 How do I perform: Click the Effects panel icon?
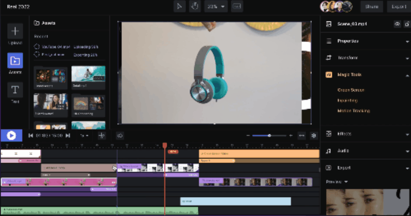point(329,134)
